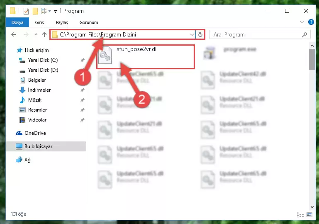Select Bu bilgisayar in navigation pane
This screenshot has width=319, height=224.
pyautogui.click(x=46, y=146)
